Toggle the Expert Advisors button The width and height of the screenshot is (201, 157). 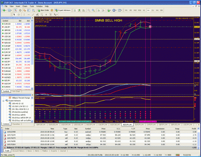[x=63, y=10]
